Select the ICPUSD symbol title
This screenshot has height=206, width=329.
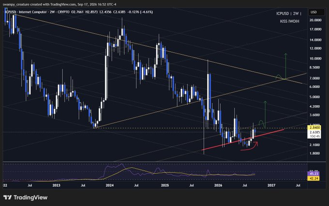click(11, 12)
